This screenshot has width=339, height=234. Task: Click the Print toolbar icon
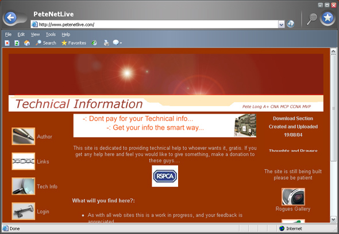(x=106, y=43)
